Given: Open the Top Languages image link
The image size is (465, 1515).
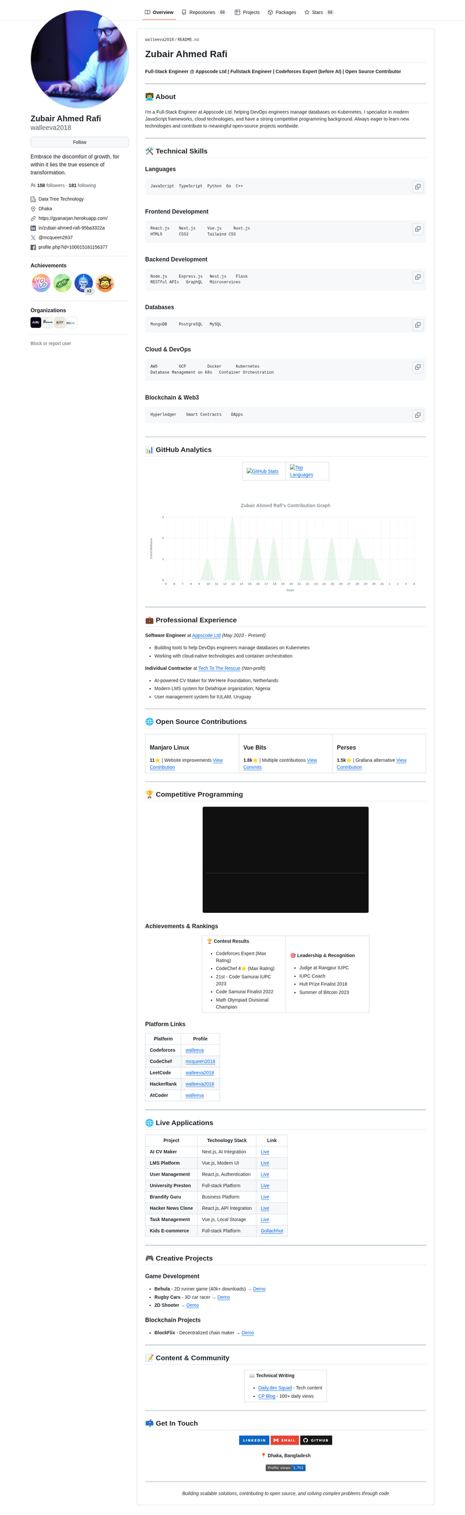Looking at the screenshot, I should 301,471.
